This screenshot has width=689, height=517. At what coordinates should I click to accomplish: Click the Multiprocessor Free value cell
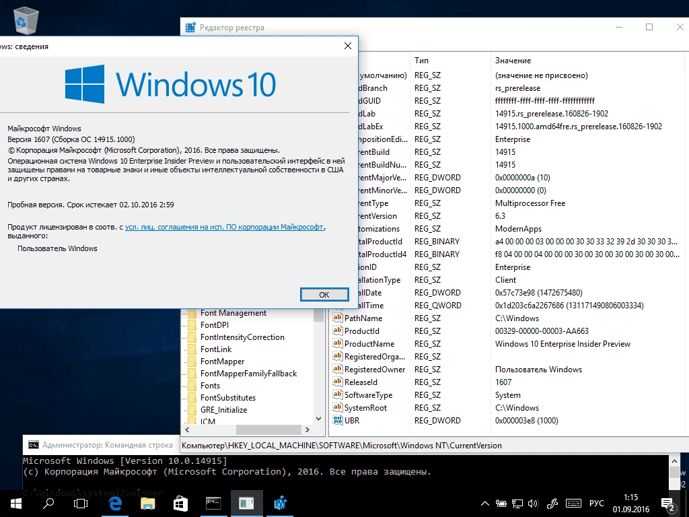530,203
